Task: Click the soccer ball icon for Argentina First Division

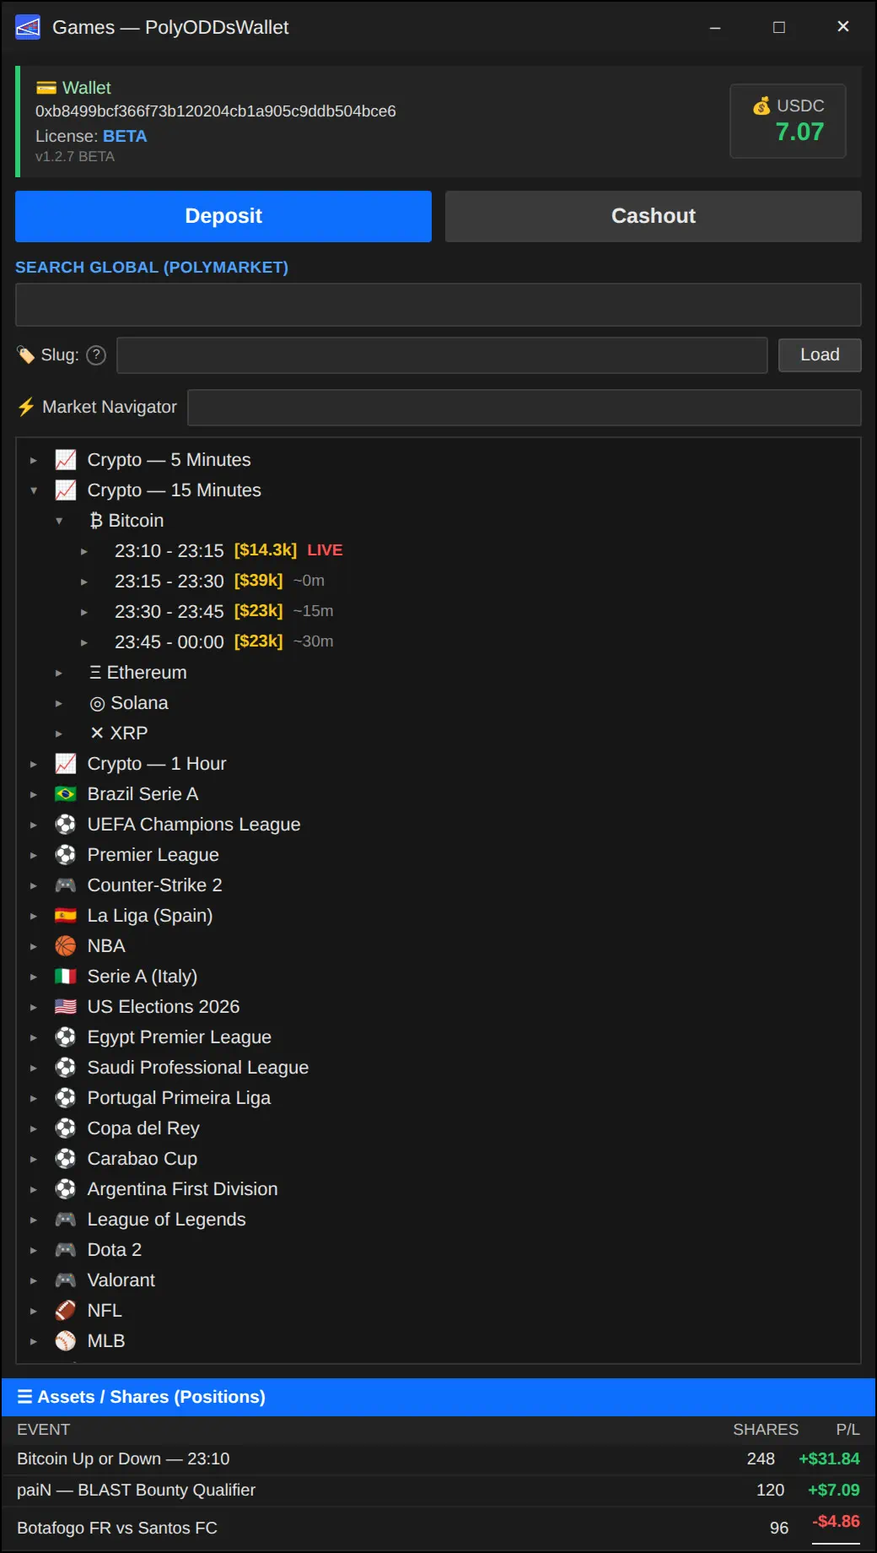Action: coord(66,1189)
